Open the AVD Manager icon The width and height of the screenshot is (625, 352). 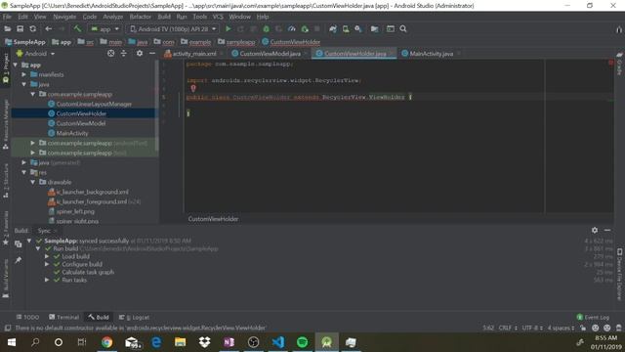[346, 28]
